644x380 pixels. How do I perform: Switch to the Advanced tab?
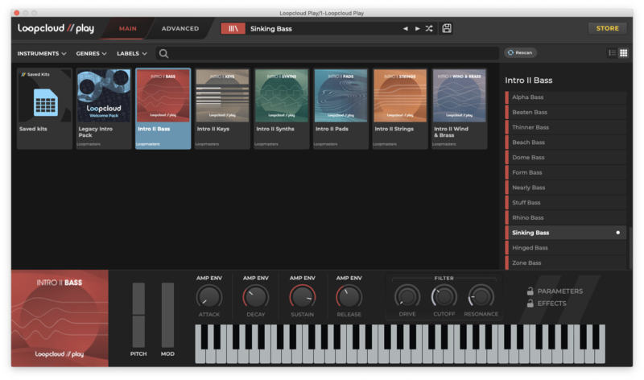coord(180,29)
